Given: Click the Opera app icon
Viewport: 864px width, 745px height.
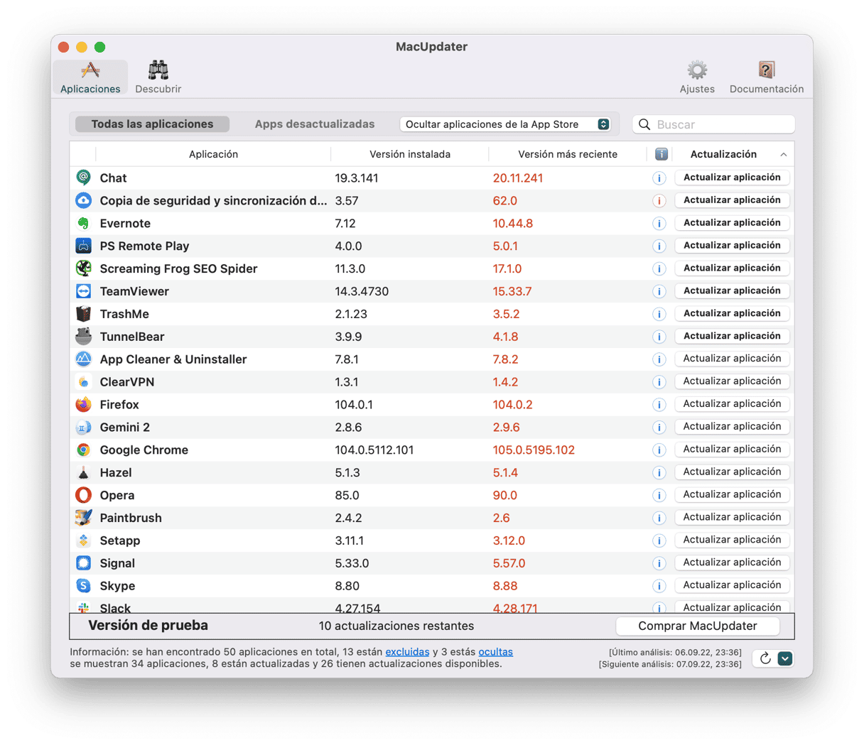Looking at the screenshot, I should 84,495.
